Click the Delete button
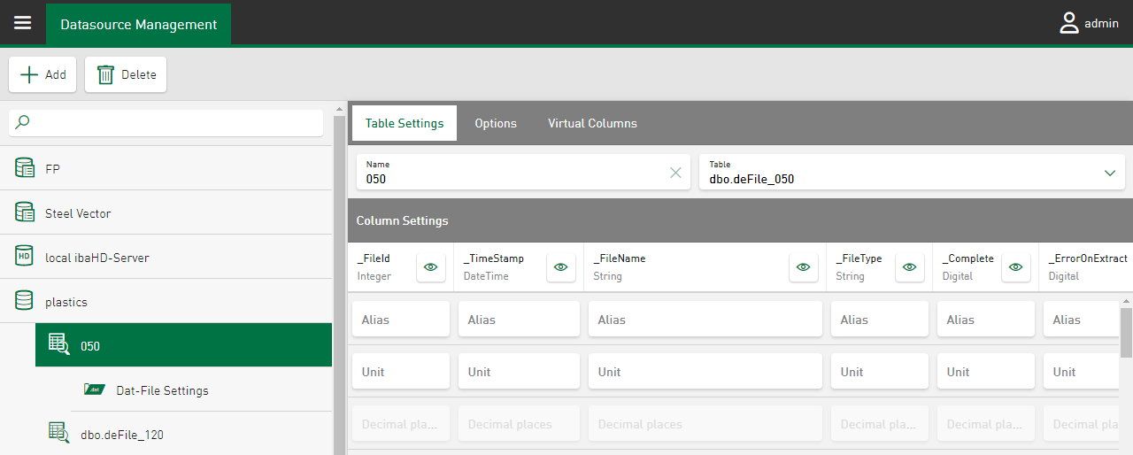Viewport: 1133px width, 455px height. click(x=126, y=75)
